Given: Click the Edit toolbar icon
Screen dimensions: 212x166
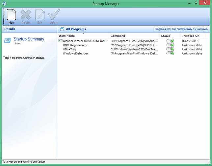Looking at the screenshot, I should 40,14.
